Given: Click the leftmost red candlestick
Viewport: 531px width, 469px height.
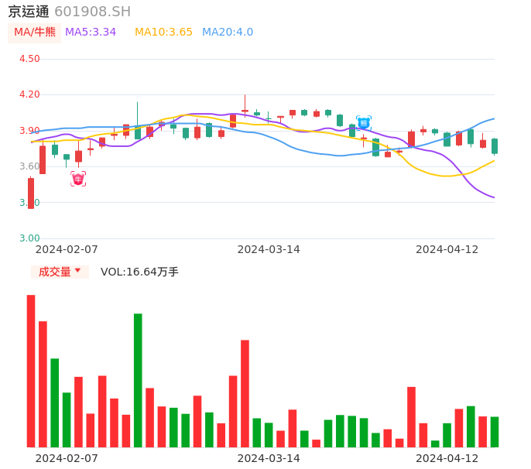Looking at the screenshot, I should tap(31, 193).
